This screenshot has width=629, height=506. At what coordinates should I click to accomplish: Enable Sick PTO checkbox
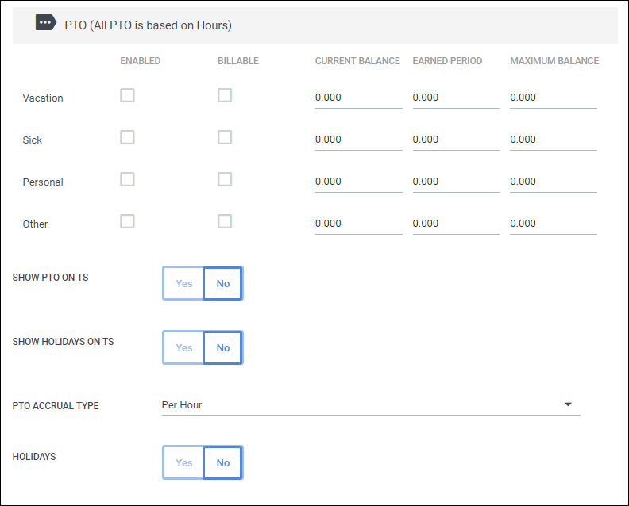(x=127, y=137)
